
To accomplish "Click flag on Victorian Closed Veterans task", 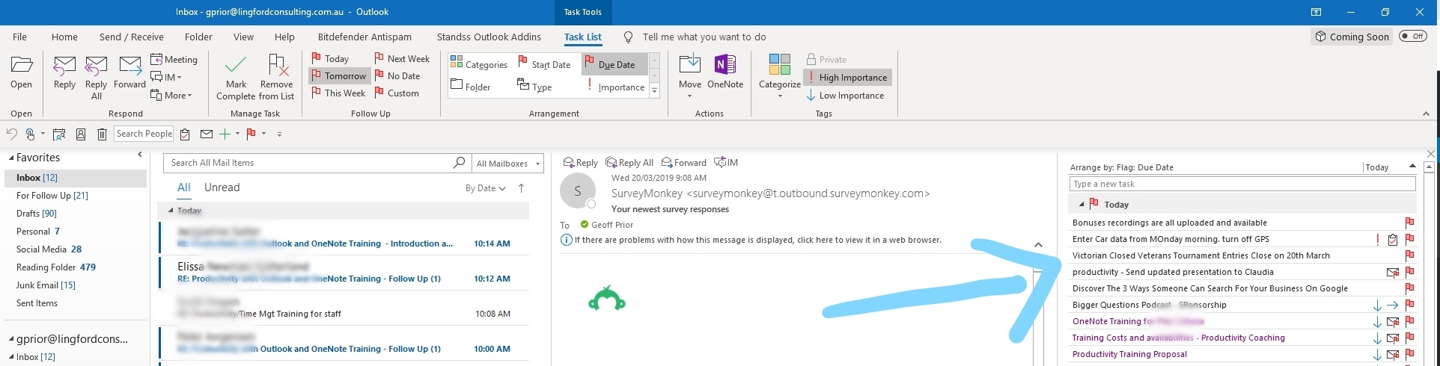I will coord(1409,255).
